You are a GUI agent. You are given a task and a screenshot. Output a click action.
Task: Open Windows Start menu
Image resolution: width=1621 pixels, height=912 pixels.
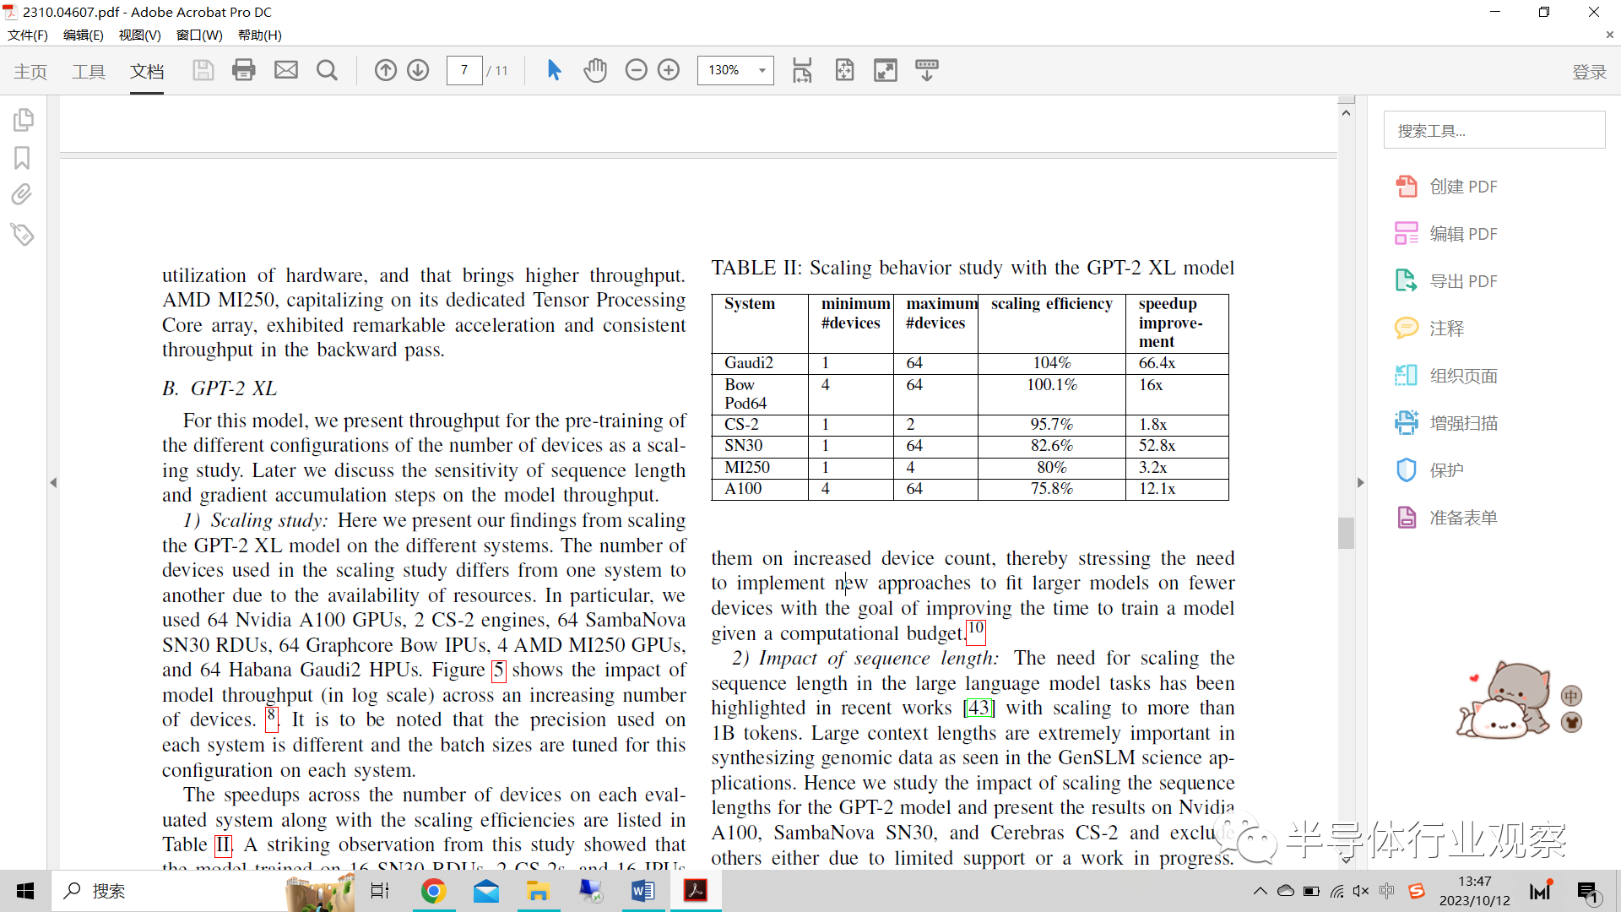25,891
